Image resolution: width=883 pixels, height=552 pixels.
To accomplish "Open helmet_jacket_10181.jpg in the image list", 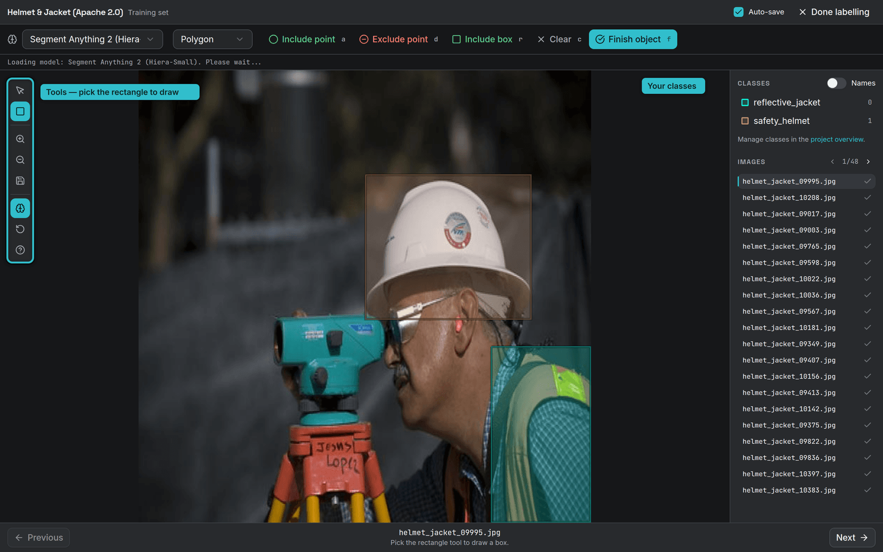I will [x=806, y=328].
